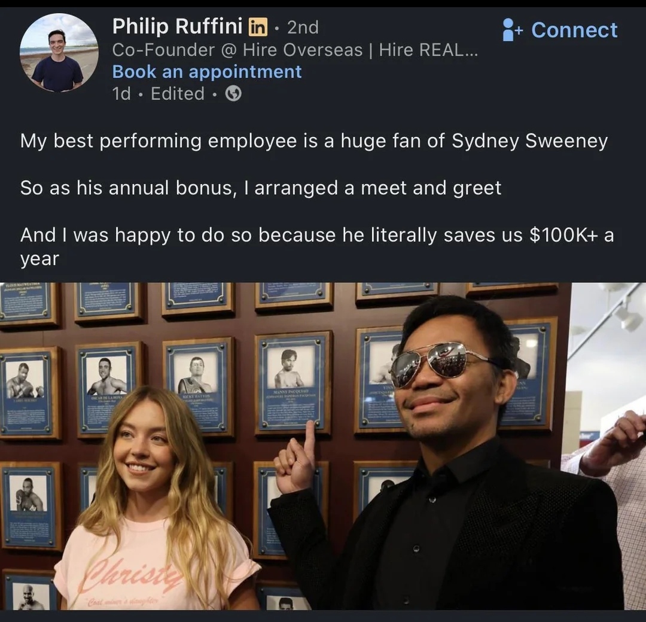The width and height of the screenshot is (646, 622).
Task: Click the globe public-visibility icon
Action: point(233,93)
